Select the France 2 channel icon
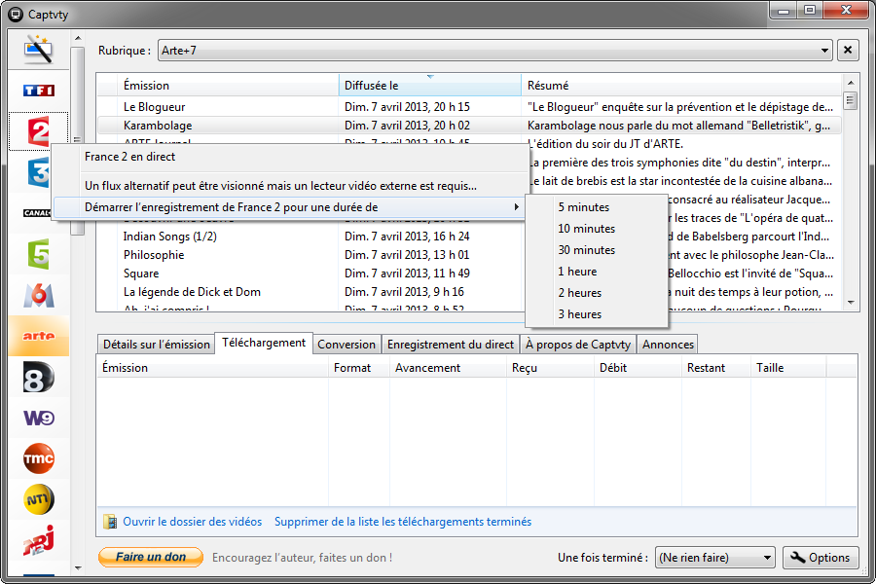Image resolution: width=876 pixels, height=584 pixels. pos(39,131)
